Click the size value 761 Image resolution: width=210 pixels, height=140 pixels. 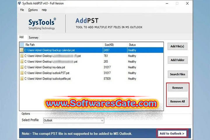106,56
